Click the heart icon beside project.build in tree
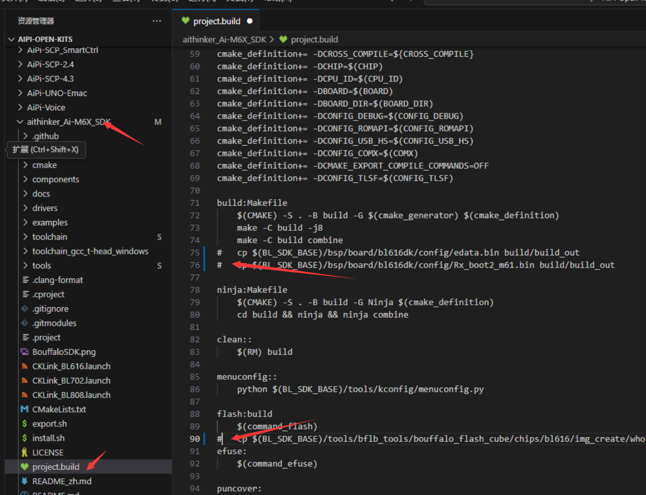Screen dimensions: 646x495 (x=25, y=467)
